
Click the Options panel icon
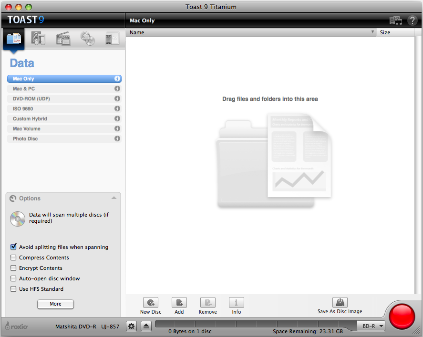[13, 198]
